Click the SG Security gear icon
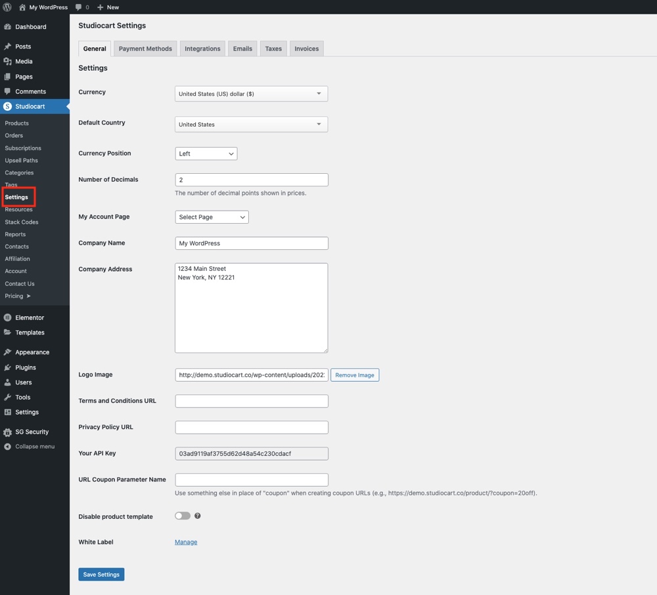Image resolution: width=657 pixels, height=595 pixels. [x=7, y=432]
